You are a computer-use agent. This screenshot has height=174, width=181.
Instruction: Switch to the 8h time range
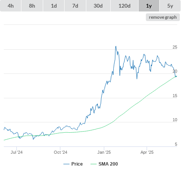(32, 6)
